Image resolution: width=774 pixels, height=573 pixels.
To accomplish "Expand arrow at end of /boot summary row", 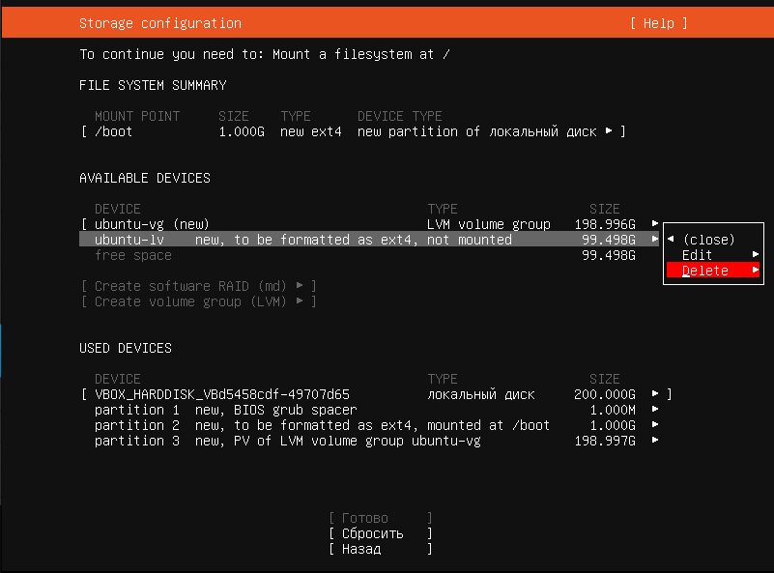I will click(x=609, y=131).
